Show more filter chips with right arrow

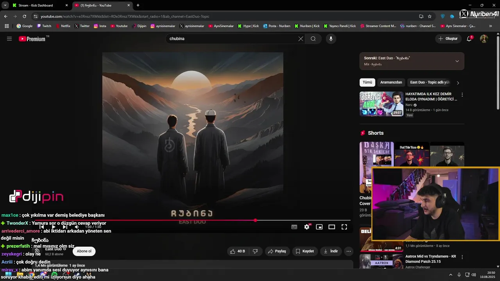pos(458,83)
